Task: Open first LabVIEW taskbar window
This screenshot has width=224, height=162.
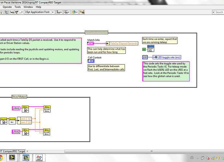Action: (x=12, y=157)
